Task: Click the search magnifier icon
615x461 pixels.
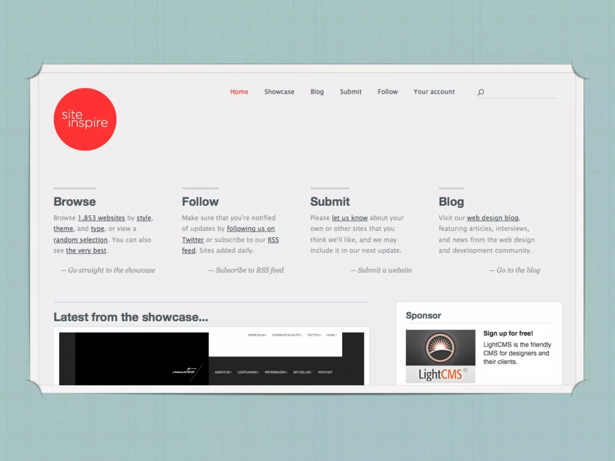Action: coord(481,92)
